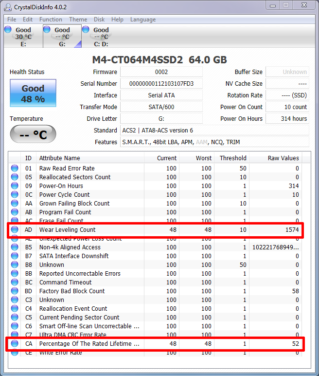Image resolution: width=319 pixels, height=376 pixels.
Task: Click status orb for Current Pending Sector Count
Action: point(15,317)
